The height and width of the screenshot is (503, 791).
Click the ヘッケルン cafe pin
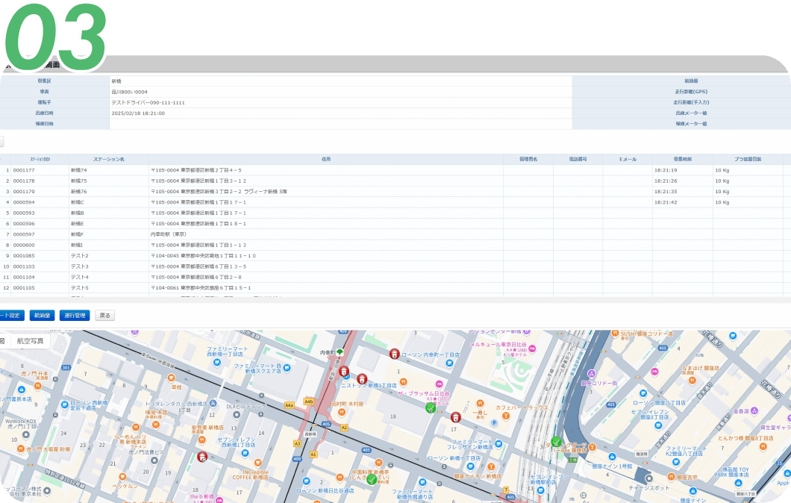point(122,477)
